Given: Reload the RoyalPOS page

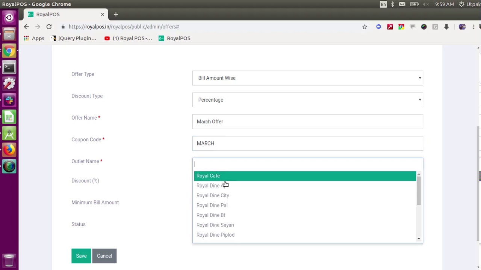Looking at the screenshot, I should pos(49,27).
